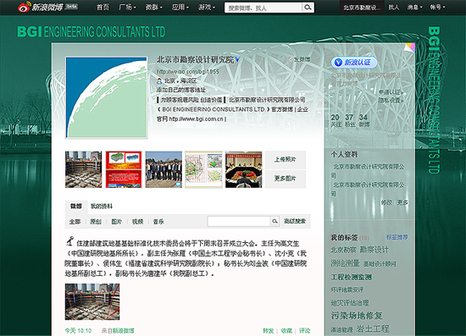466x336 pixels.
Task: Click the 发微博 button
Action: [298, 59]
